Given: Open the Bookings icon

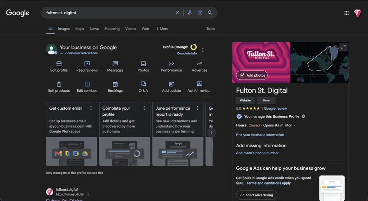Looking at the screenshot, I should tap(115, 84).
